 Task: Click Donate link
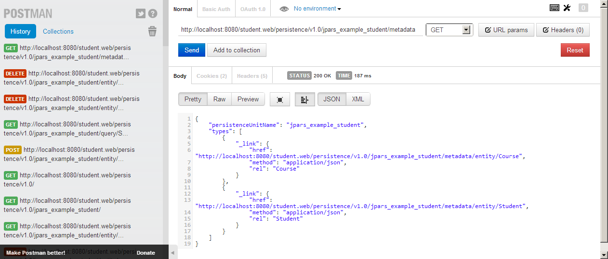146,253
